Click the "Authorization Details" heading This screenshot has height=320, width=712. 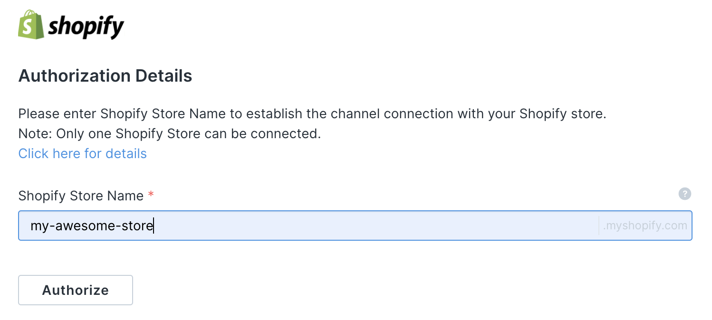point(105,76)
